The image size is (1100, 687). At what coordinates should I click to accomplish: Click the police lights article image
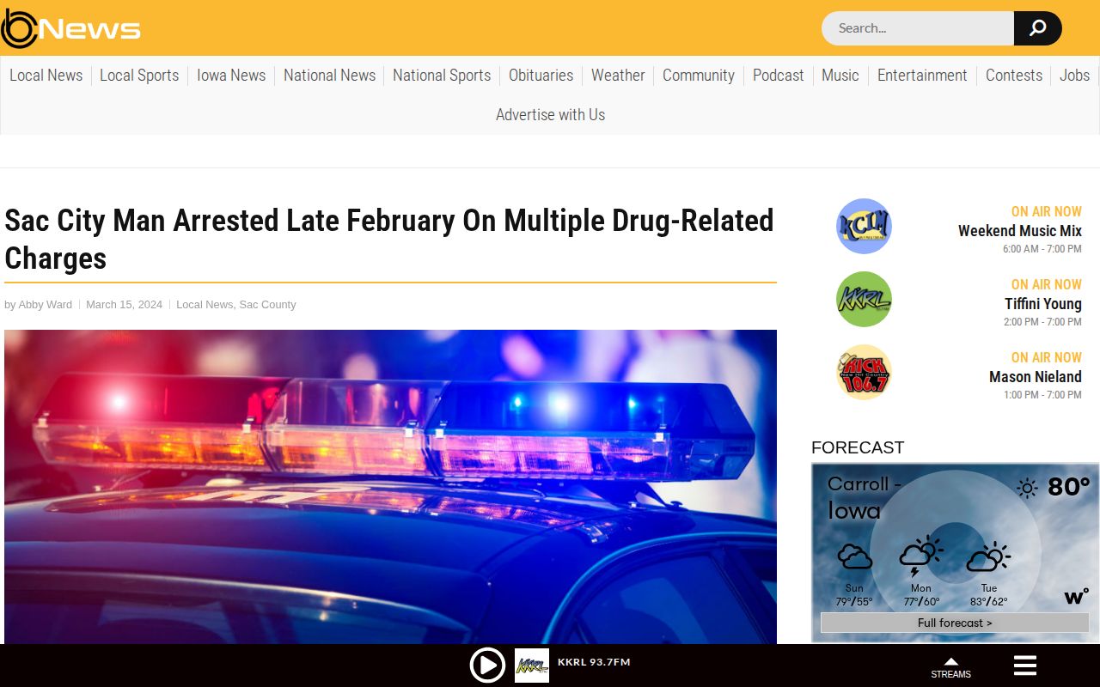(x=390, y=487)
